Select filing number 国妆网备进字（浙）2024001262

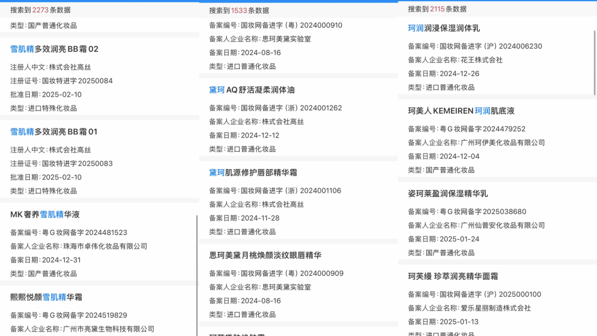point(291,108)
